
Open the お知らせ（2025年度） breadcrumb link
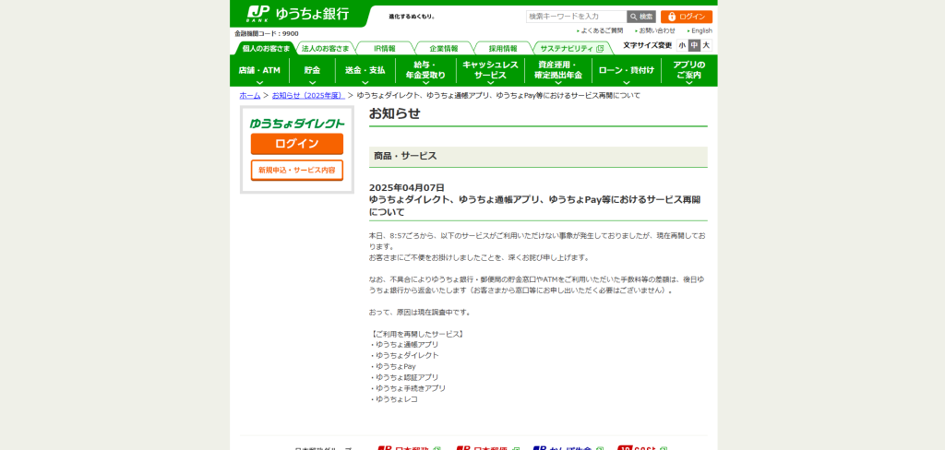(x=307, y=95)
